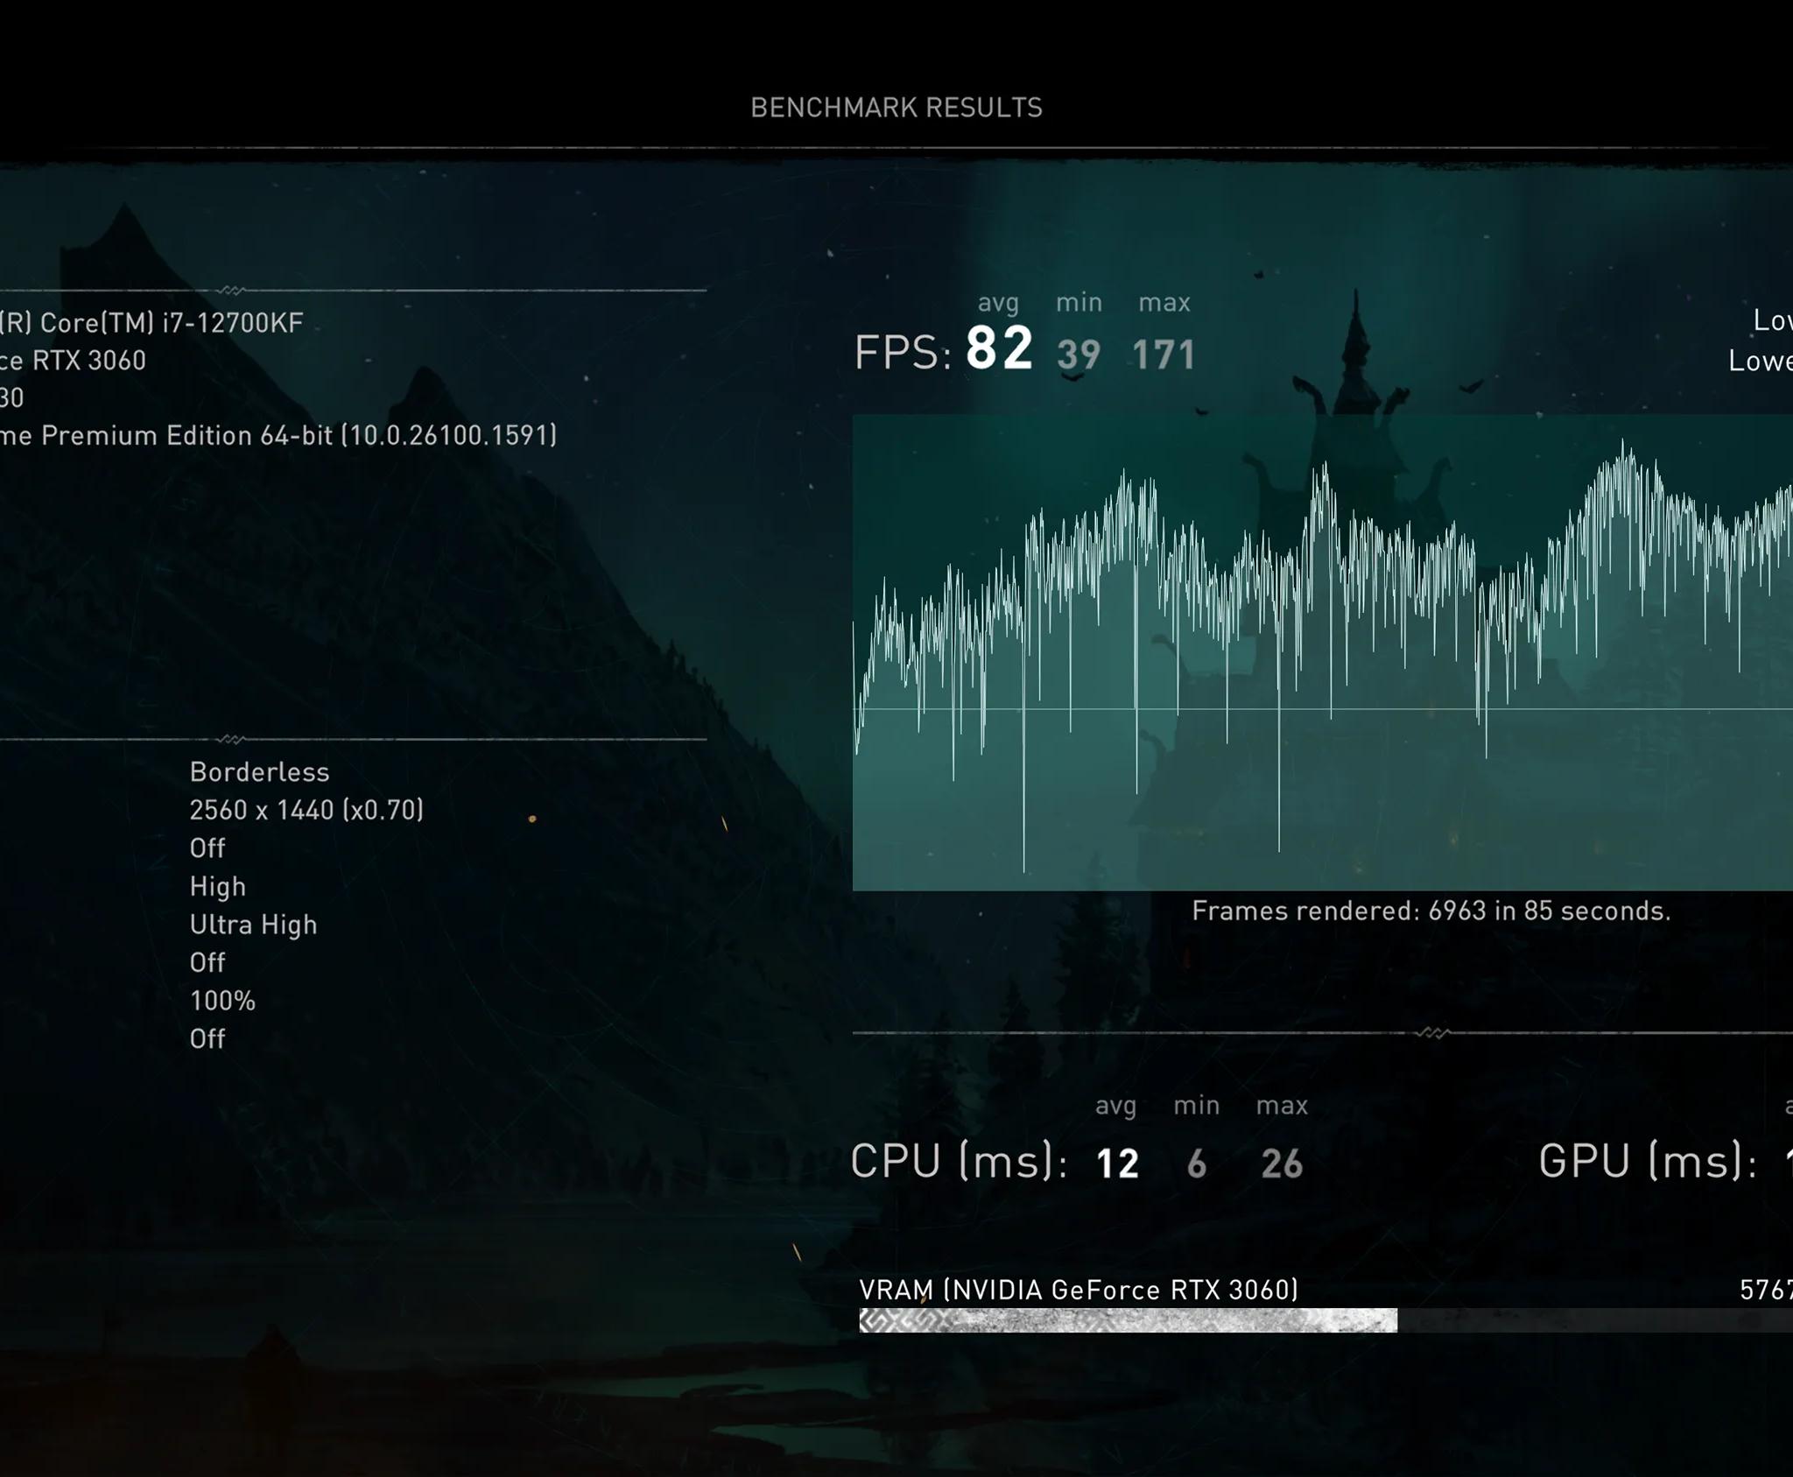Click the CPU max value 26

click(1282, 1164)
